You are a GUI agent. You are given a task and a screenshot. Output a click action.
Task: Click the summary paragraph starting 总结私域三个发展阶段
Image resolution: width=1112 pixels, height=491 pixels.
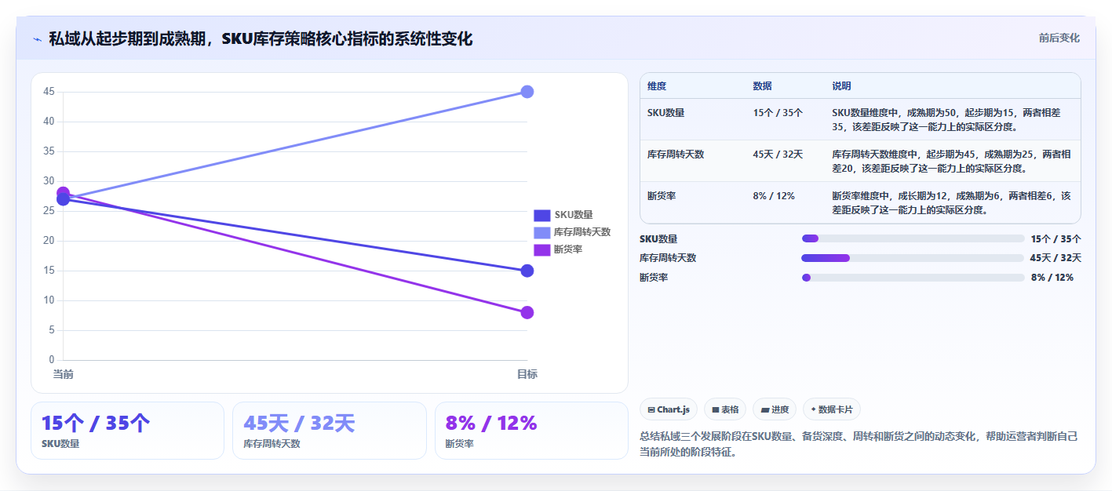coord(859,444)
